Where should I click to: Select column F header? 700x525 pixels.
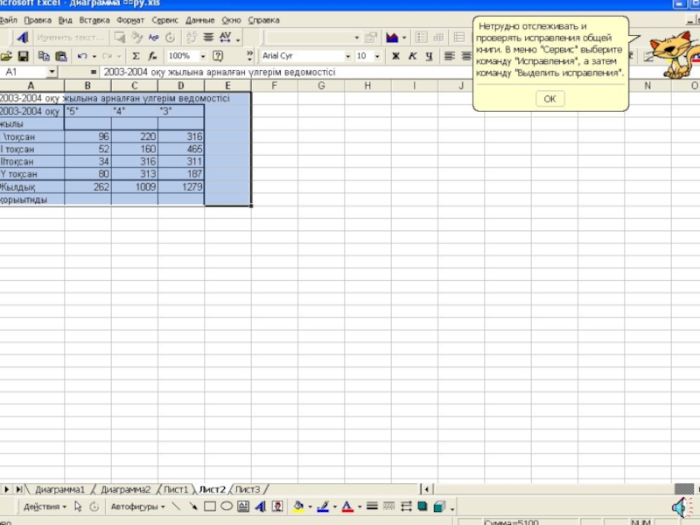tap(274, 86)
